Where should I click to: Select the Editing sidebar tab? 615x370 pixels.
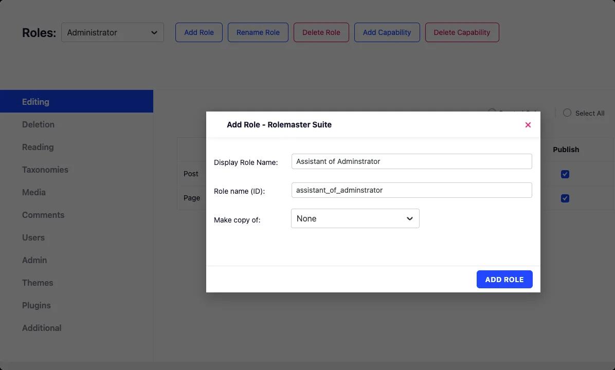point(77,102)
